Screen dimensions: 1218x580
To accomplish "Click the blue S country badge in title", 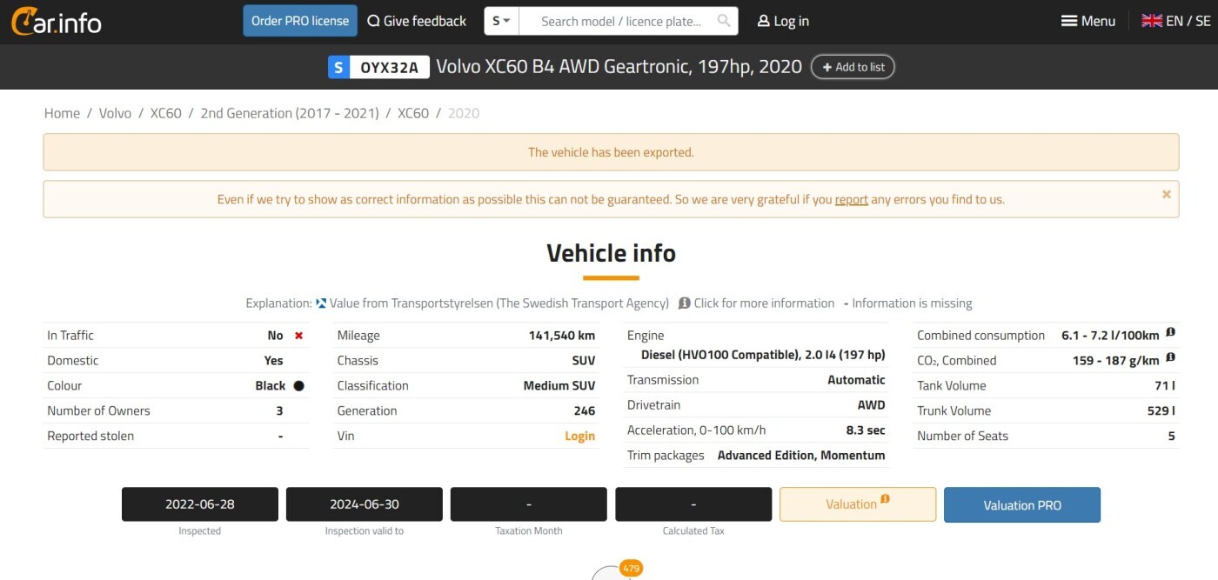I will coord(338,67).
